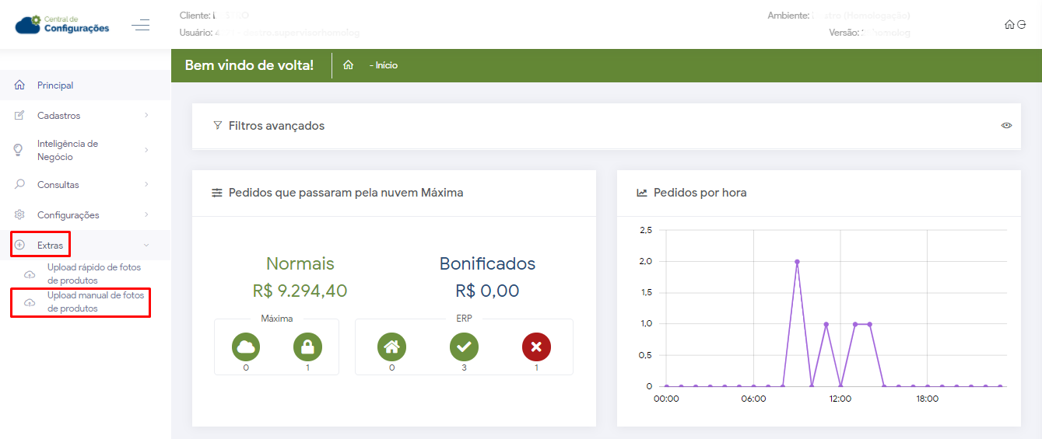Screen dimensions: 1042x439
Task: Click the red X icon under ERP
Action: pyautogui.click(x=536, y=346)
